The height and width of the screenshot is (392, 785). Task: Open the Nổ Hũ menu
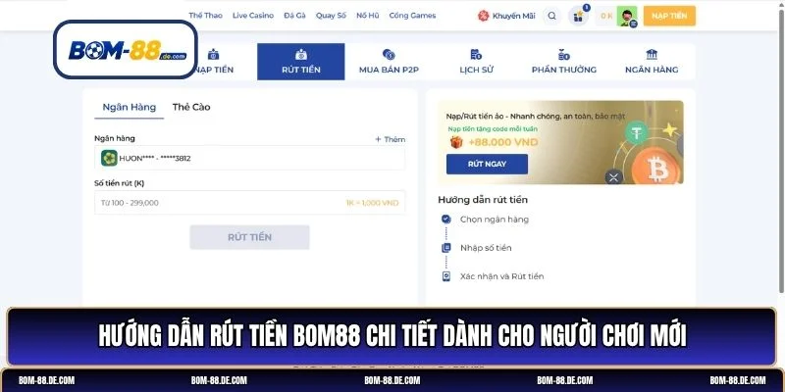pyautogui.click(x=367, y=16)
